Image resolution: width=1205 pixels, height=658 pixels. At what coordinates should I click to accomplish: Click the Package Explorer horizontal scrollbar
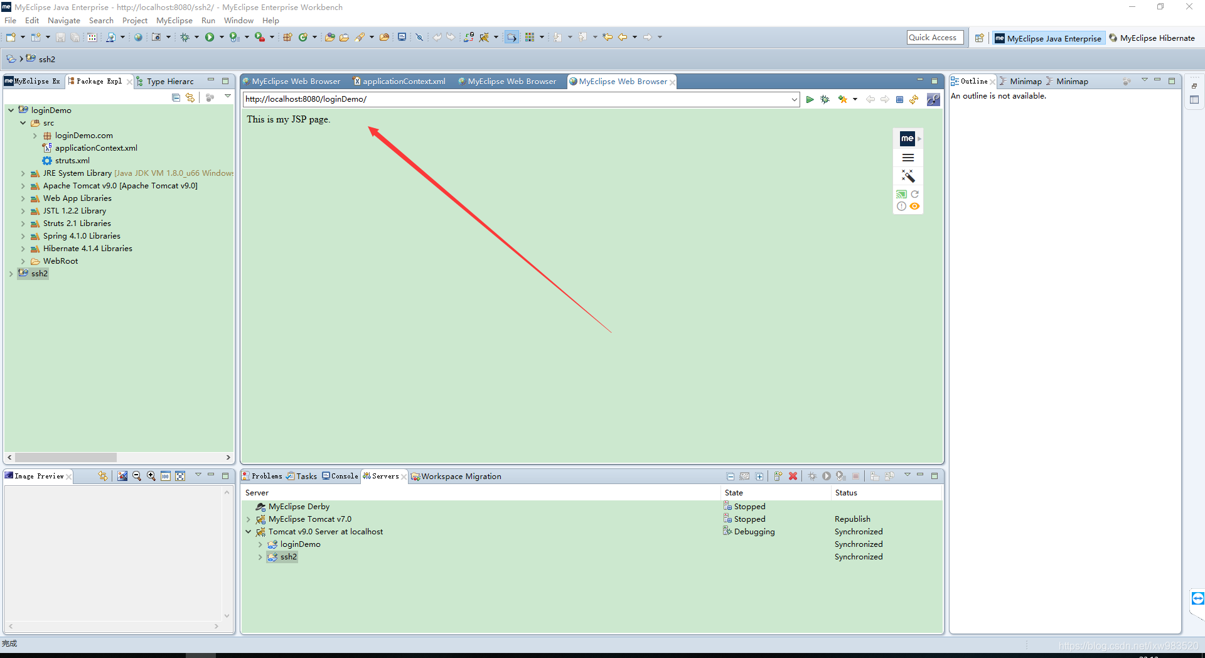coord(66,457)
